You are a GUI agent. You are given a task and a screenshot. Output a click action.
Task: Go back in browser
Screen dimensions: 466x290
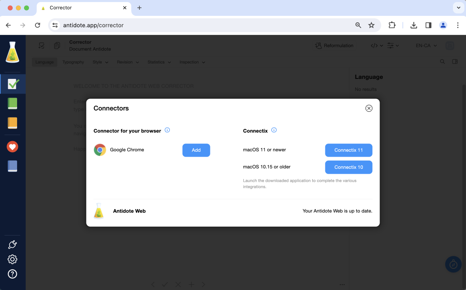[8, 25]
